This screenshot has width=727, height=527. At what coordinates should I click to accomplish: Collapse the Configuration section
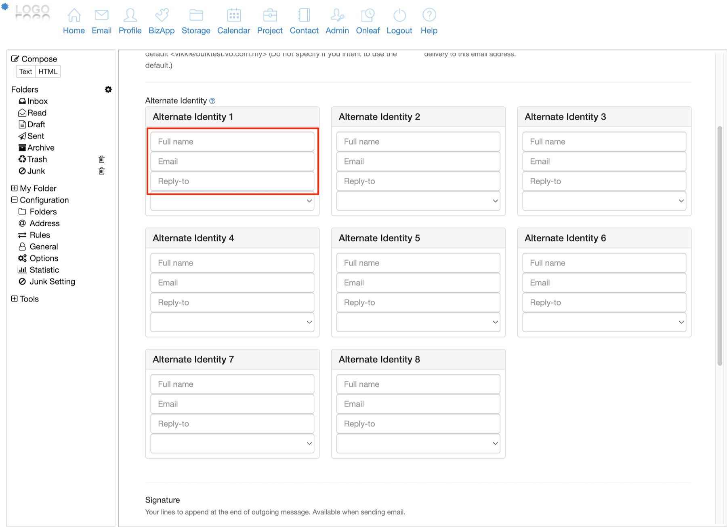[x=15, y=200]
